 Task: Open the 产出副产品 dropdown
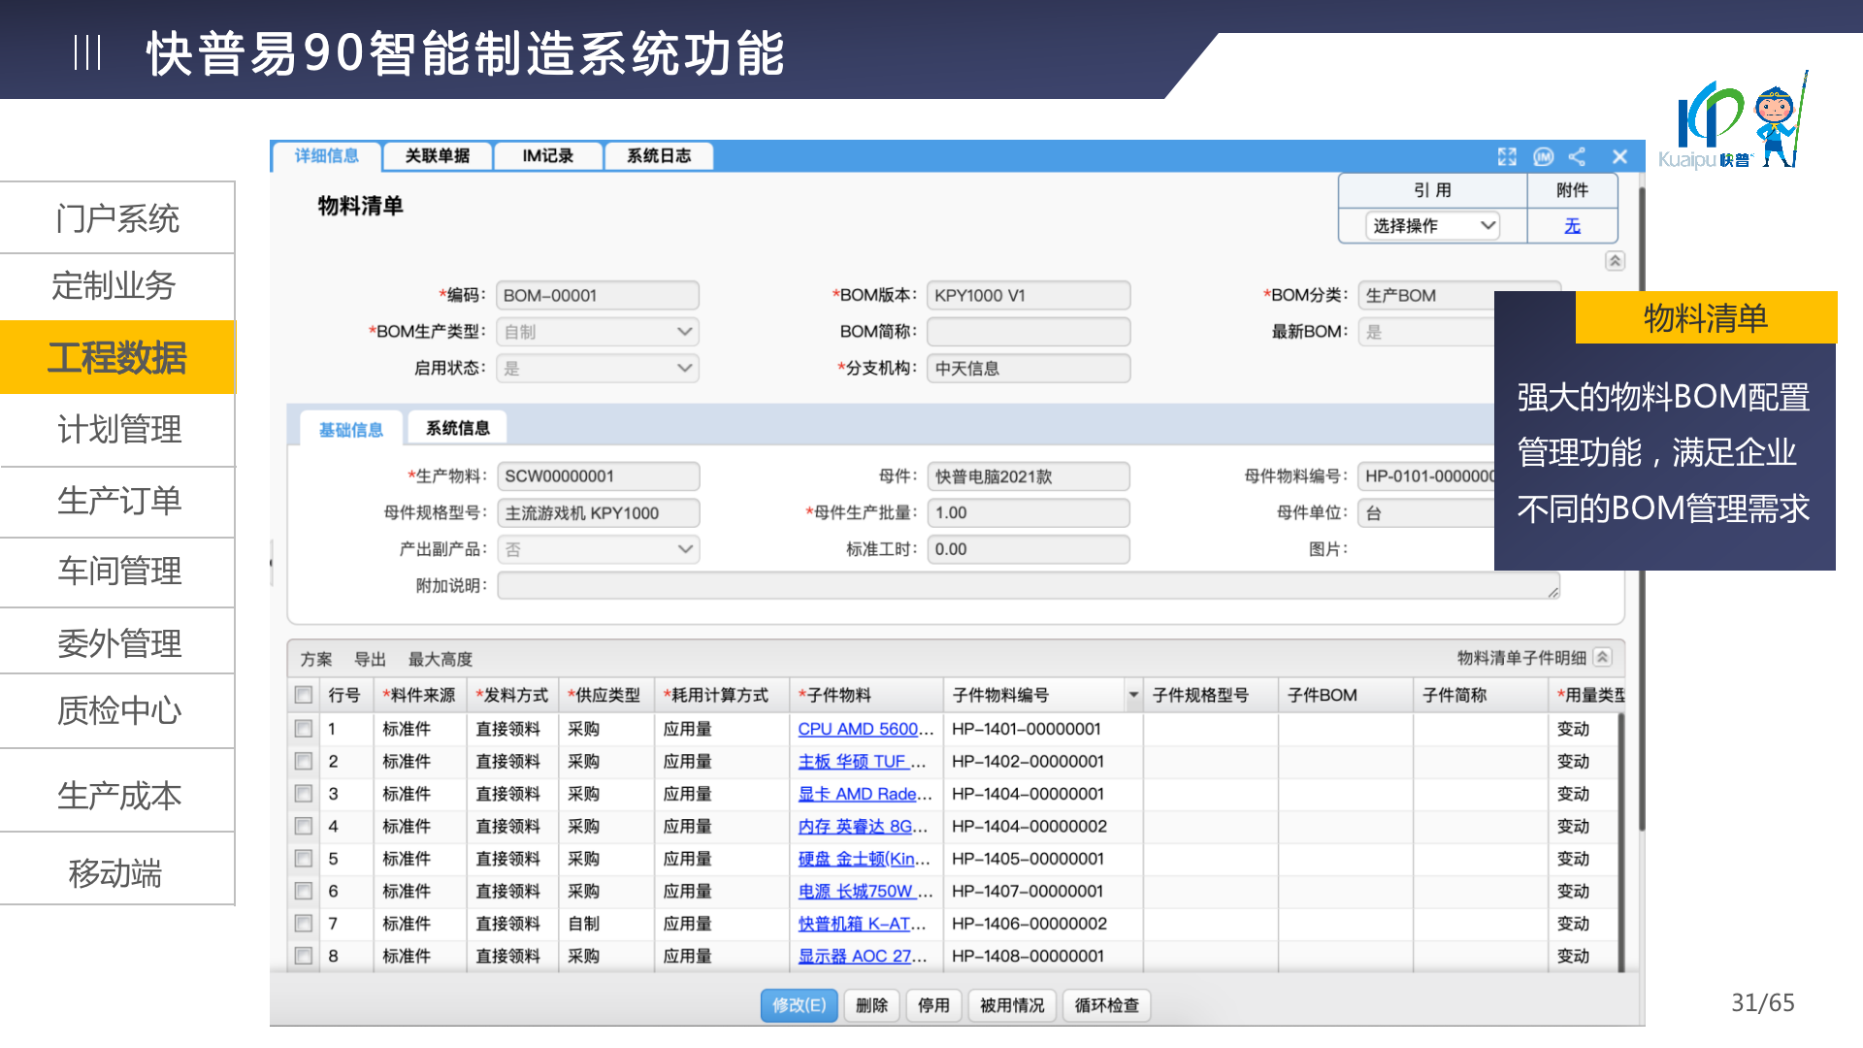tap(598, 549)
